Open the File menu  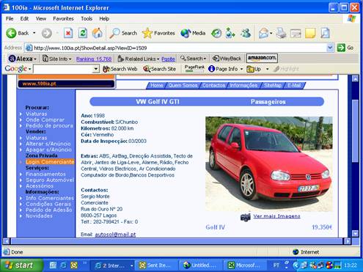click(x=10, y=18)
